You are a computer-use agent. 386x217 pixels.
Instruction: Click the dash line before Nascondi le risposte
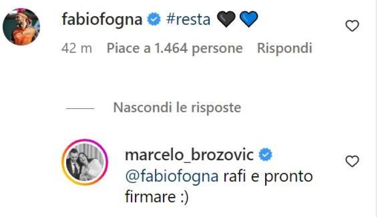click(x=80, y=108)
